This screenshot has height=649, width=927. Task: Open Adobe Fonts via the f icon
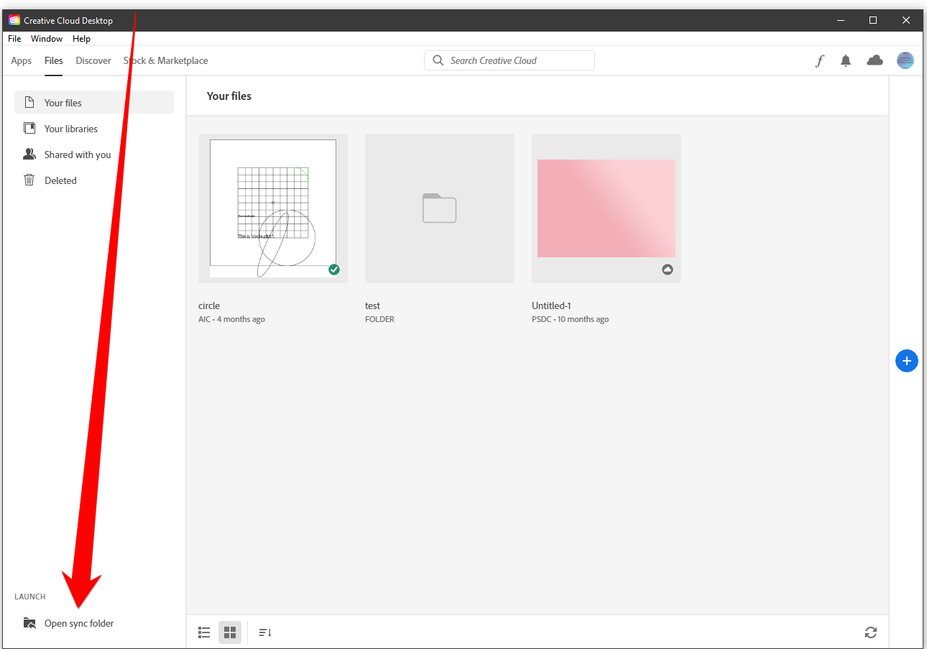tap(819, 60)
